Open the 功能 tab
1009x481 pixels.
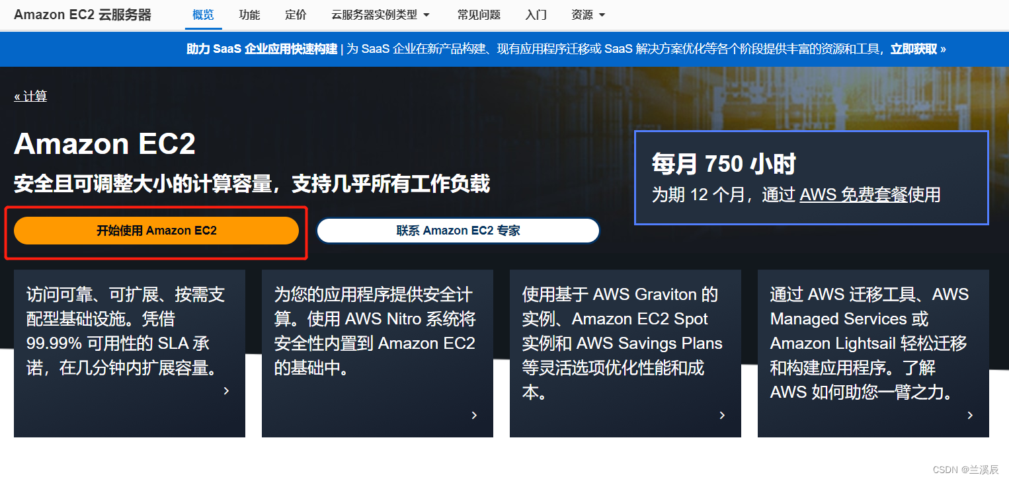click(x=249, y=15)
